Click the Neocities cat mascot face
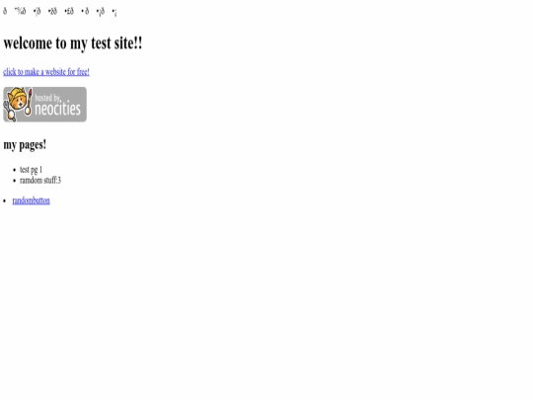The width and height of the screenshot is (533, 400). click(x=18, y=101)
